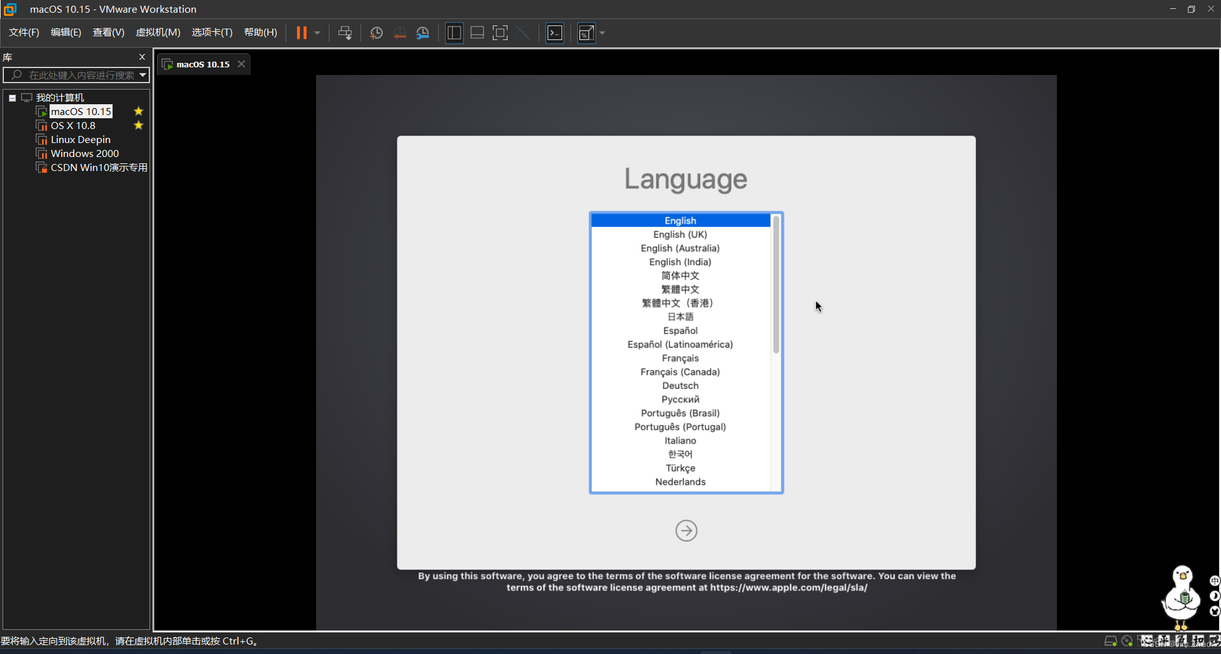
Task: Open the 文件(F) menu
Action: (x=24, y=32)
